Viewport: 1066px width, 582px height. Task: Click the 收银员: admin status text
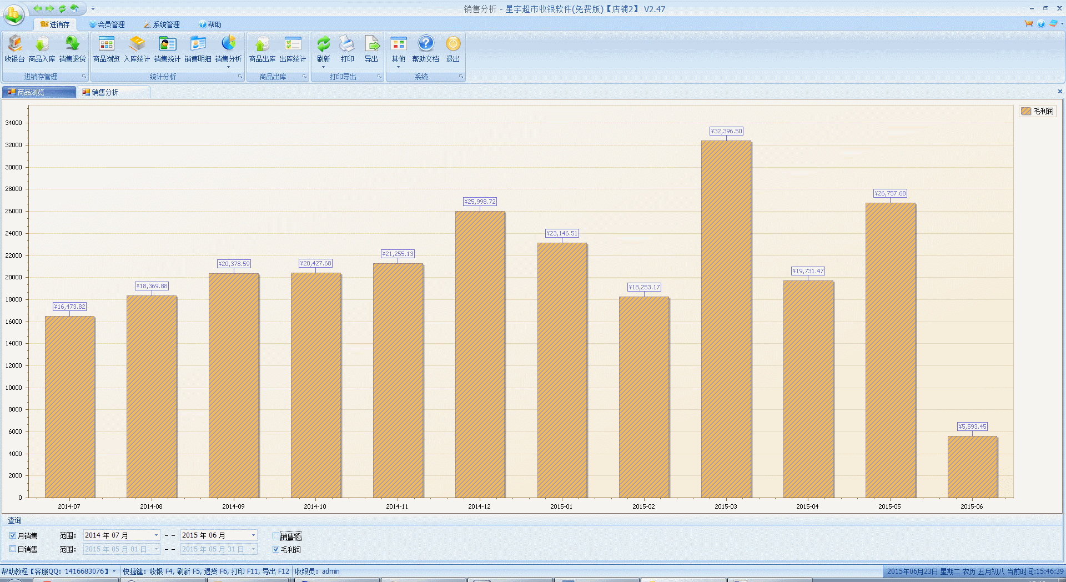coord(317,571)
